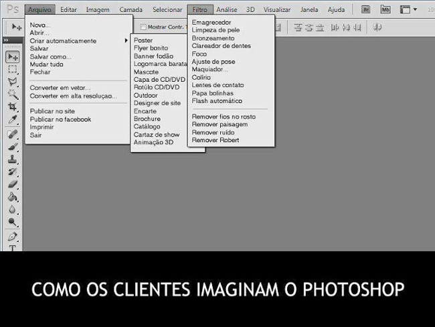Select Outdoor from the submenu
The width and height of the screenshot is (435, 327).
point(145,95)
